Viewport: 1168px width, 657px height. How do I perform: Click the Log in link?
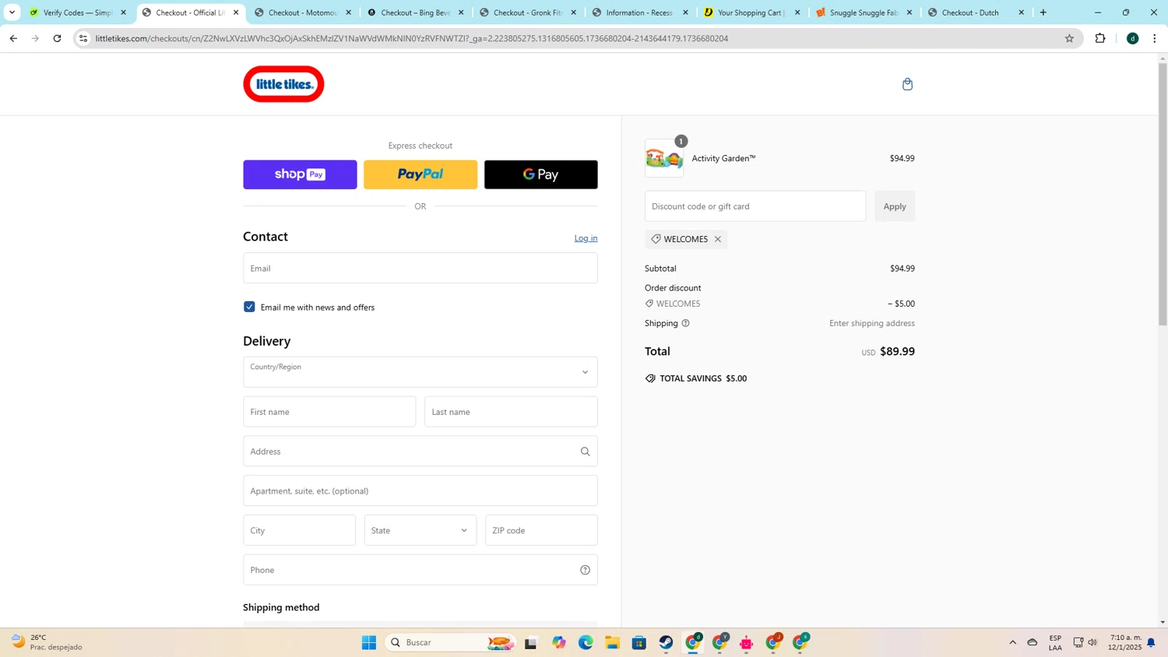click(586, 238)
